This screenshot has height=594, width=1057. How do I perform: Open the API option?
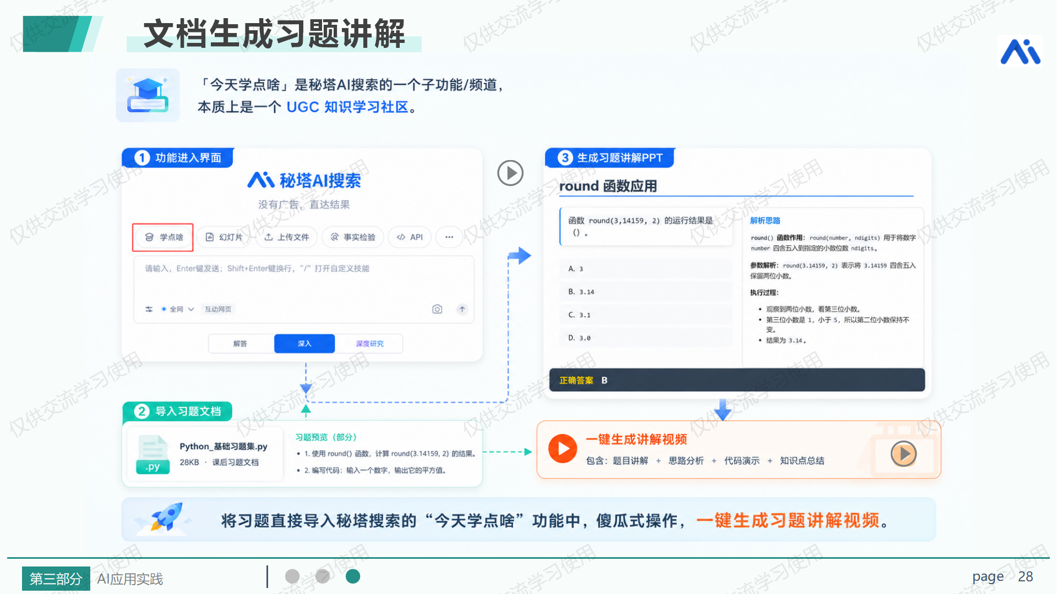pyautogui.click(x=410, y=237)
